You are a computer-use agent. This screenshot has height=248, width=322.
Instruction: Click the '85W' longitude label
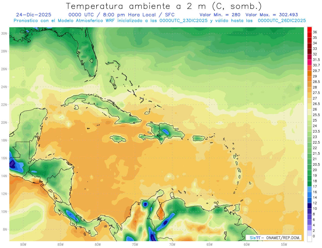tap(60, 245)
